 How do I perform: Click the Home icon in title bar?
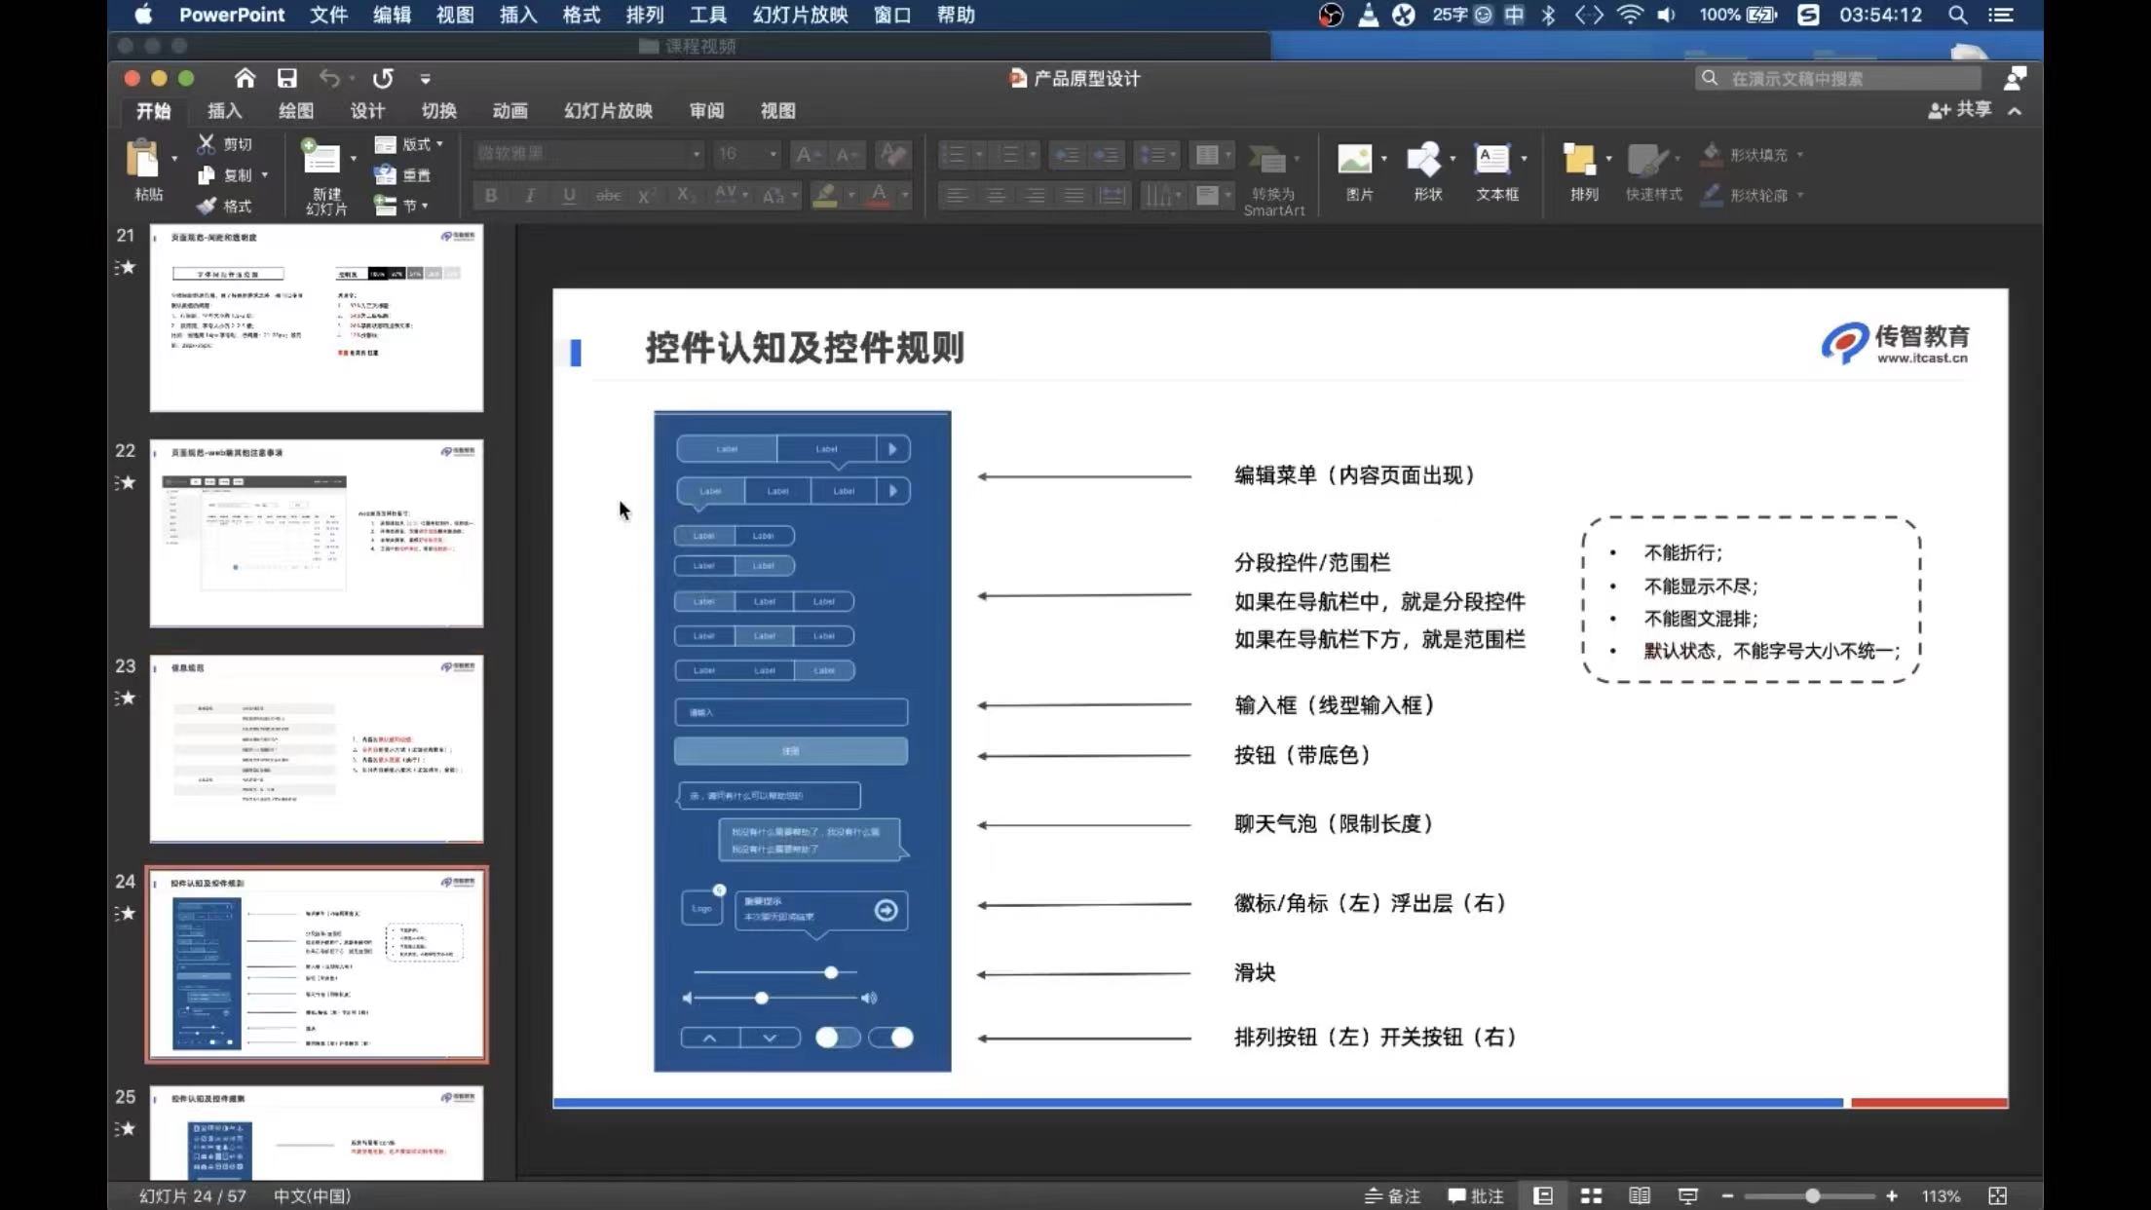tap(245, 78)
